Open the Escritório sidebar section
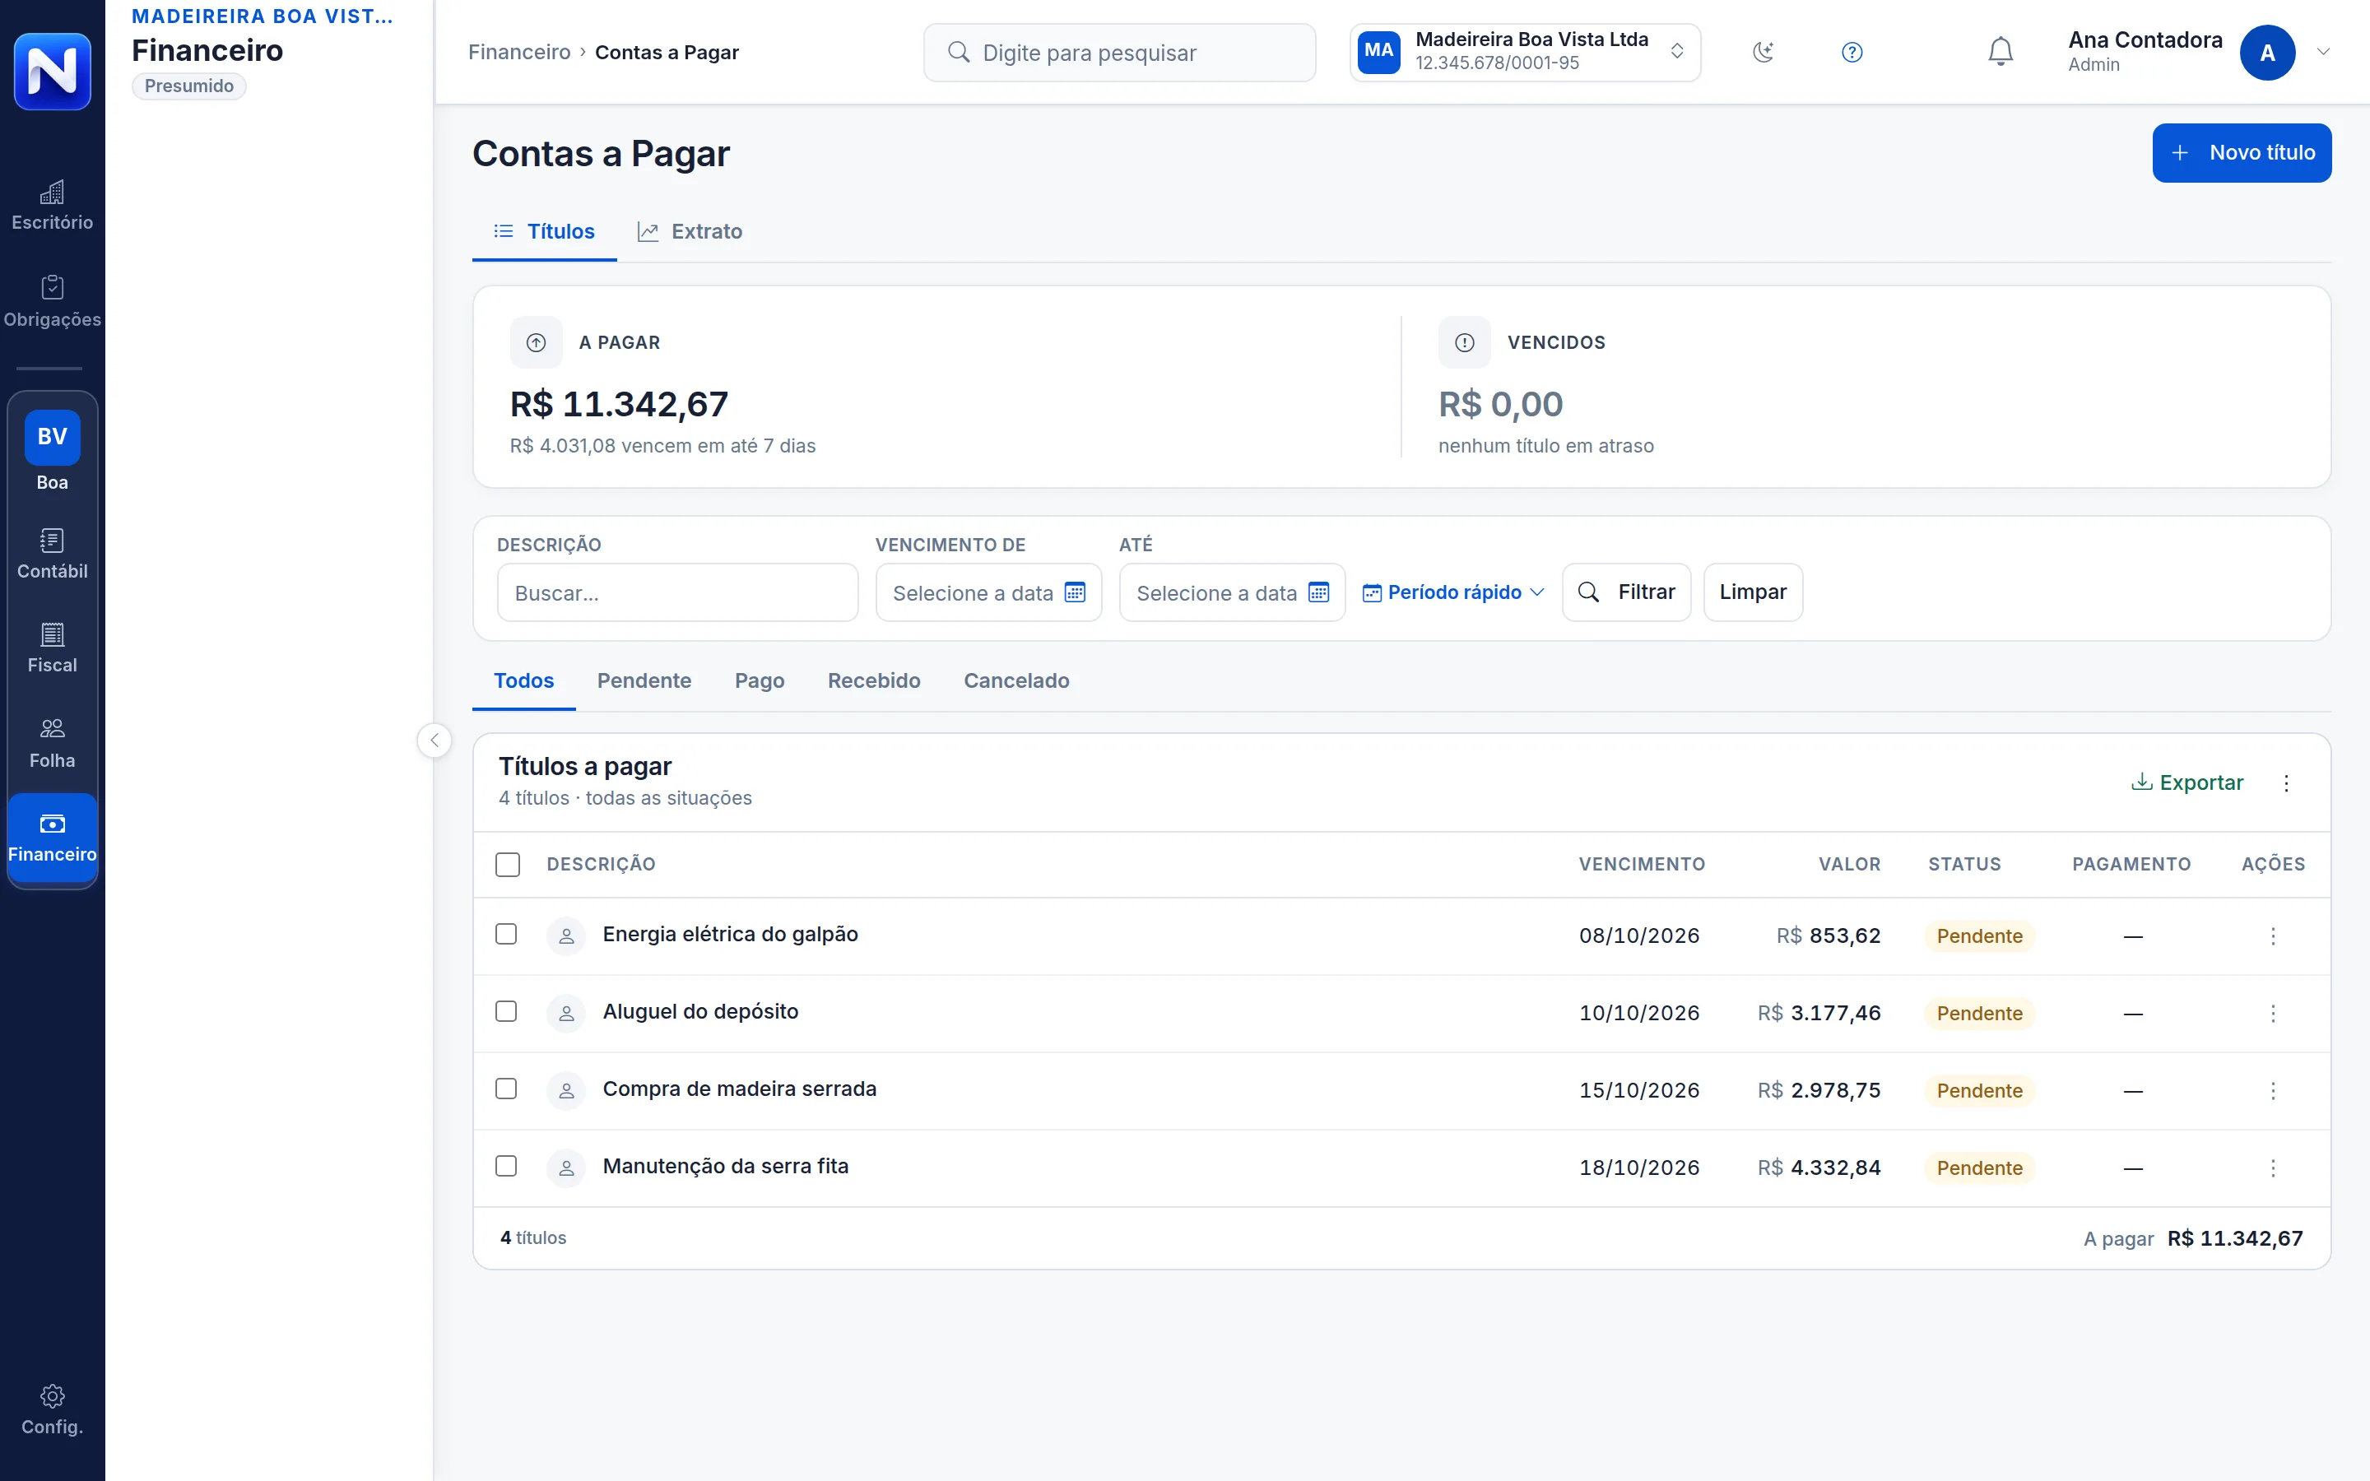 [52, 206]
